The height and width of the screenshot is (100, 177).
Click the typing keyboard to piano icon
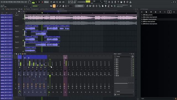(x=51, y=6)
